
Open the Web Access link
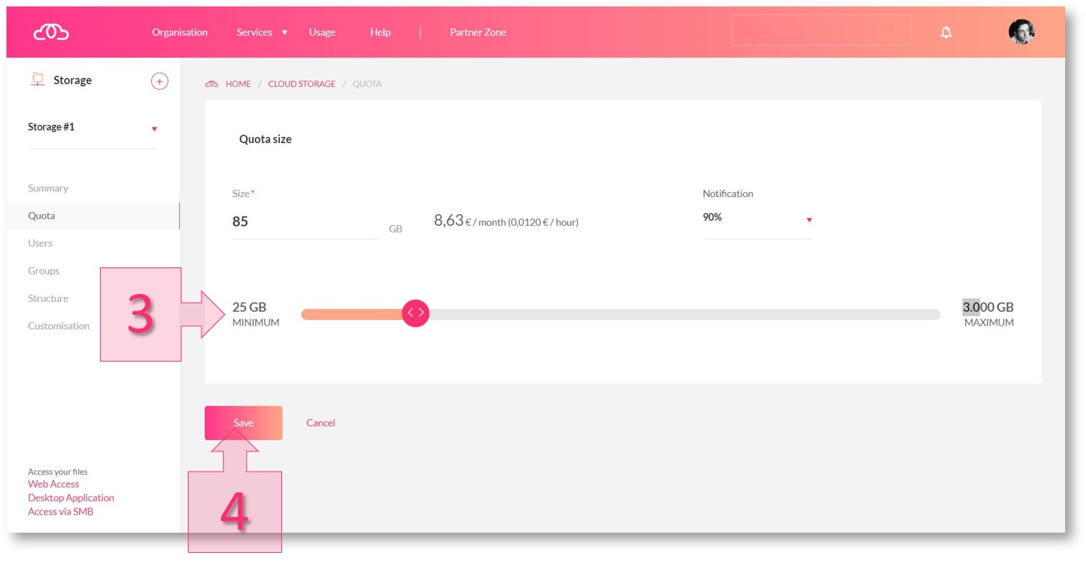pos(53,484)
